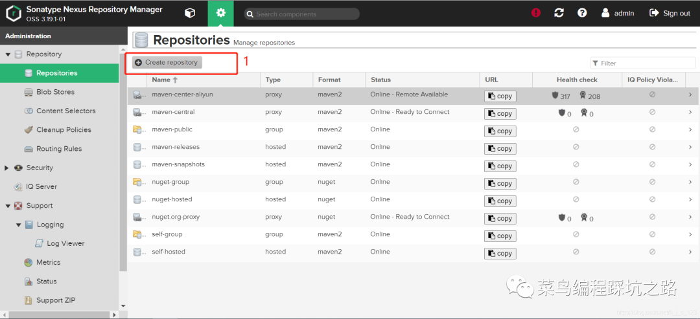Click maven-snapshots health check disabled icon
Image resolution: width=700 pixels, height=319 pixels.
[576, 164]
